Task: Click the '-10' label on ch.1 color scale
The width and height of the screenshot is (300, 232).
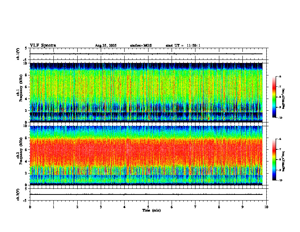Action: (x=280, y=118)
